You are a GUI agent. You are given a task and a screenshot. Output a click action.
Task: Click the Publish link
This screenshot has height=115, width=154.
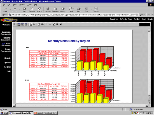tap(137, 19)
